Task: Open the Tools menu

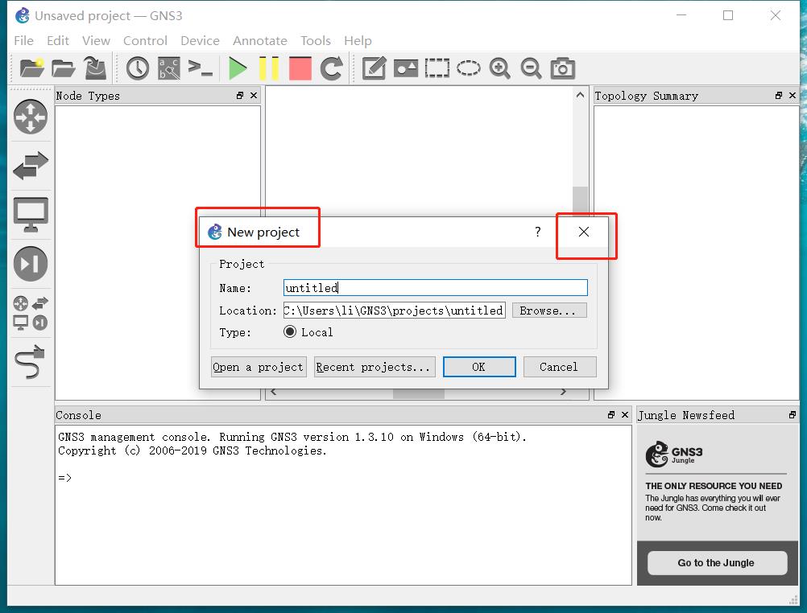Action: coord(316,41)
